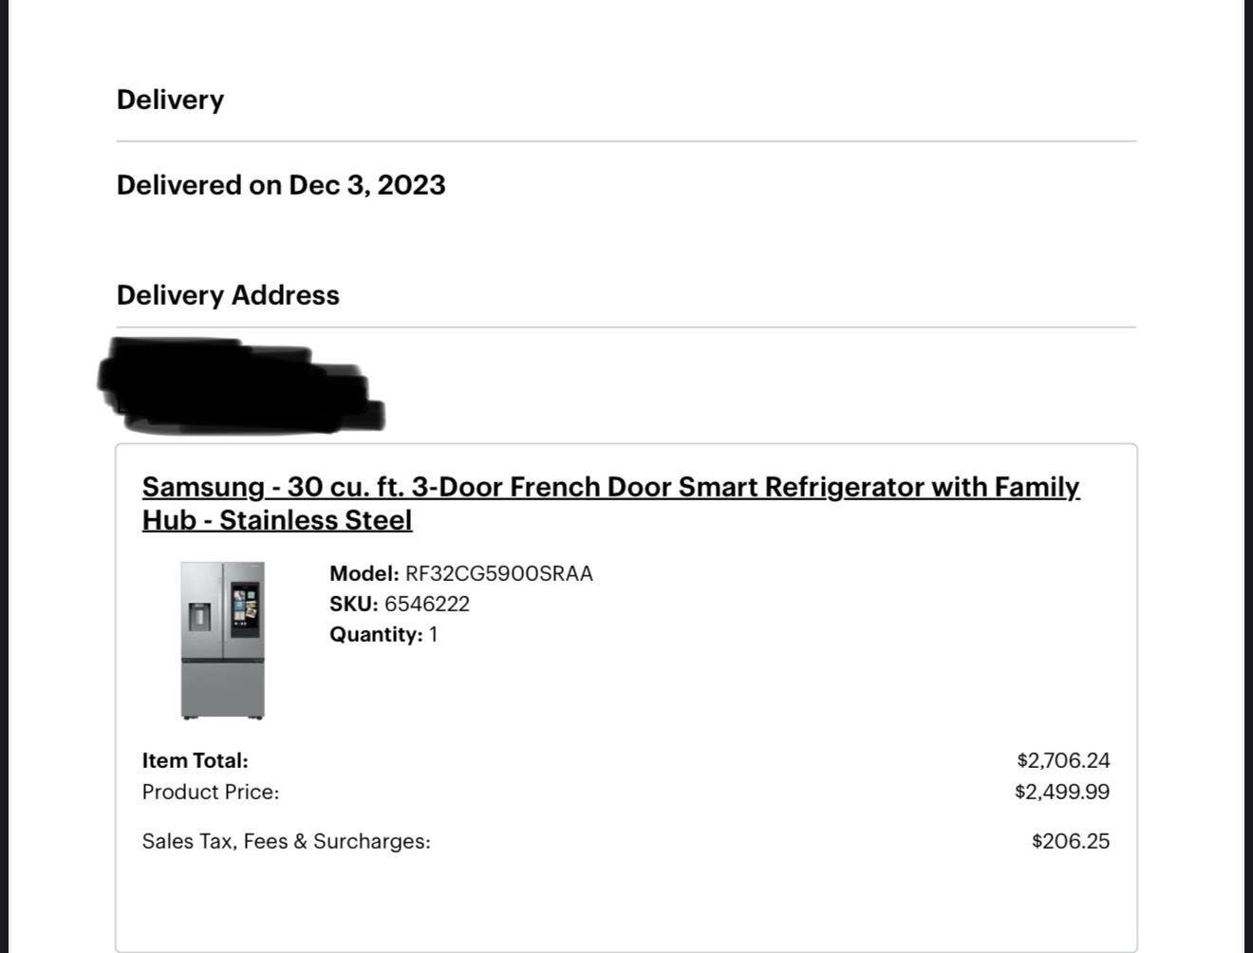This screenshot has width=1253, height=953.
Task: Click the tax amount $206.25
Action: point(1071,841)
